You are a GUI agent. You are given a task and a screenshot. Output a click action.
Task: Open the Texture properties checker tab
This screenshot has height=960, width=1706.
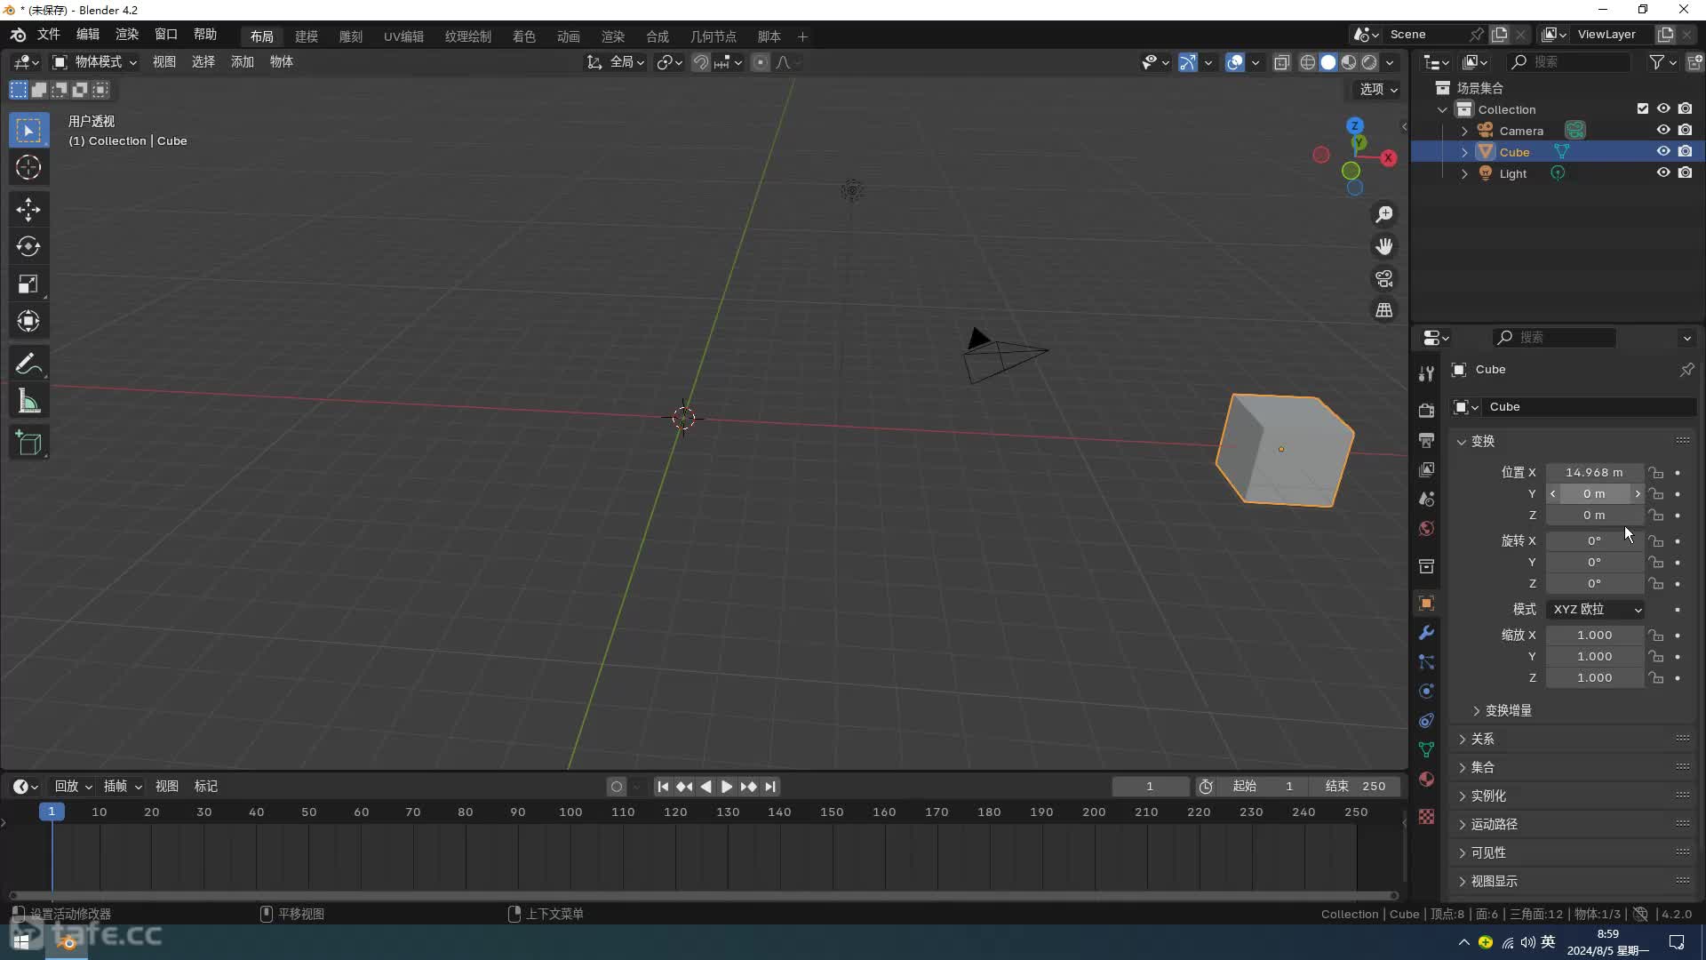(1426, 817)
